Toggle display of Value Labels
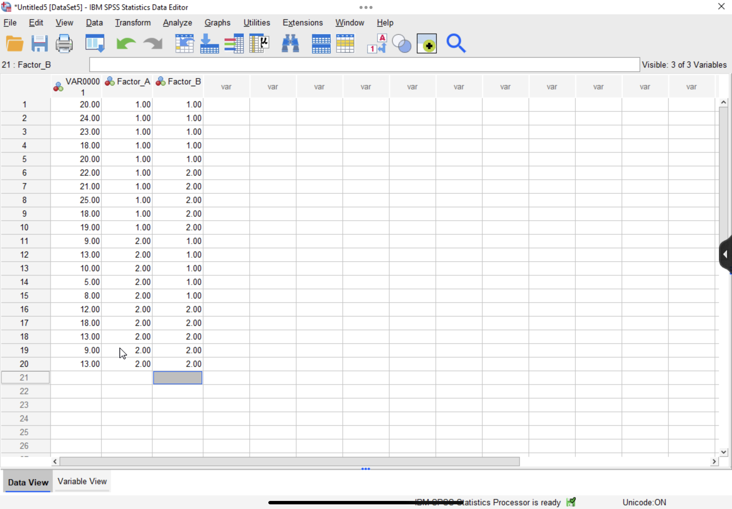 pos(376,43)
